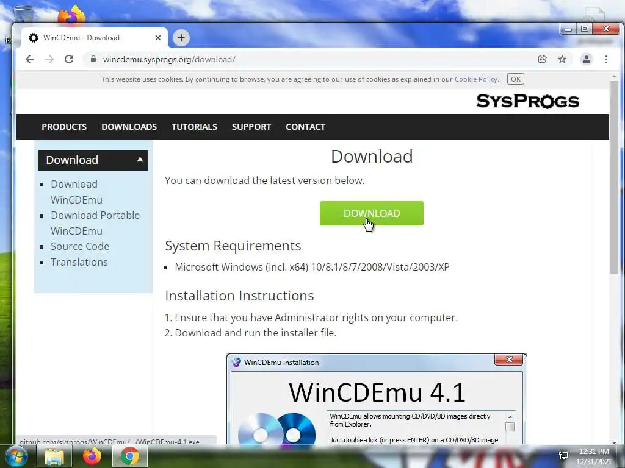Open Firefox from the taskbar
Image resolution: width=625 pixels, height=468 pixels.
[x=92, y=456]
